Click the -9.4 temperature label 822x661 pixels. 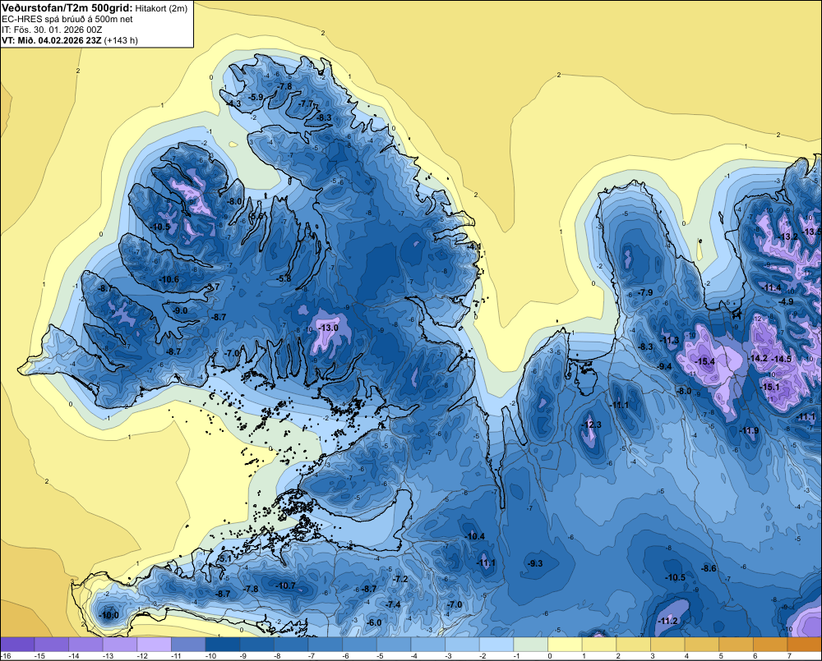coord(664,366)
